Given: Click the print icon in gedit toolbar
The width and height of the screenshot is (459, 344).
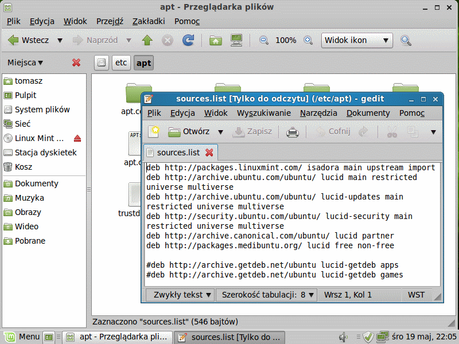Looking at the screenshot, I should pyautogui.click(x=293, y=132).
